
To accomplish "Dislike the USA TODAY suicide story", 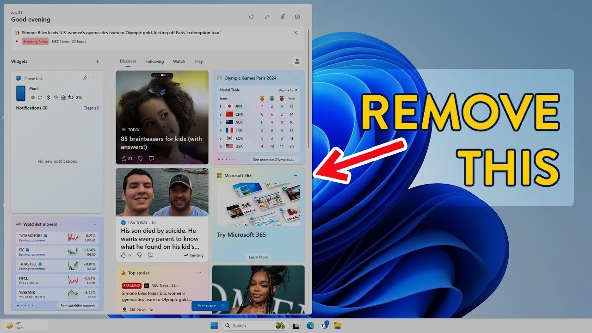I will (140, 255).
